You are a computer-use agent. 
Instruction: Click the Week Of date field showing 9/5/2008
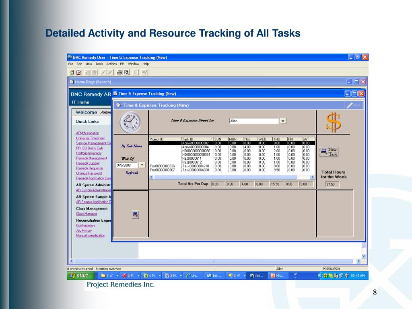coord(127,165)
